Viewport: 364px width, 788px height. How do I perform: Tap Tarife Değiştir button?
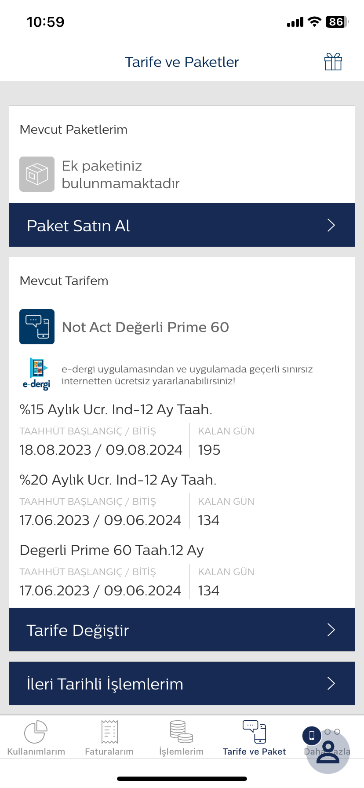click(x=182, y=630)
